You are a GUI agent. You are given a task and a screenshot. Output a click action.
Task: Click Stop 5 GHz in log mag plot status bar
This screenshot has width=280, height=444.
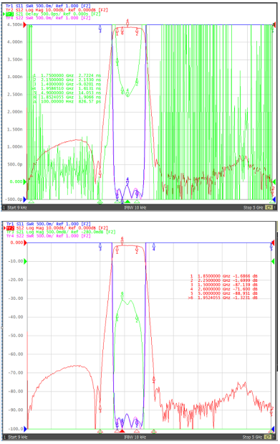[x=253, y=437]
